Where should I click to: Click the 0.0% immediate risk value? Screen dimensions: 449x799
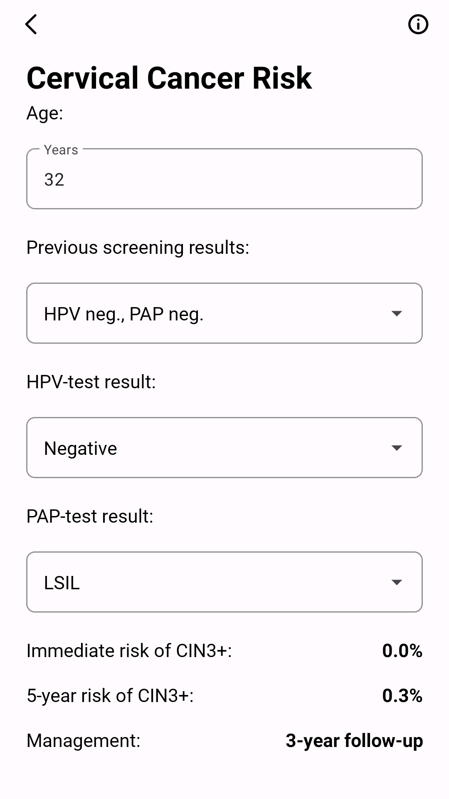point(402,651)
